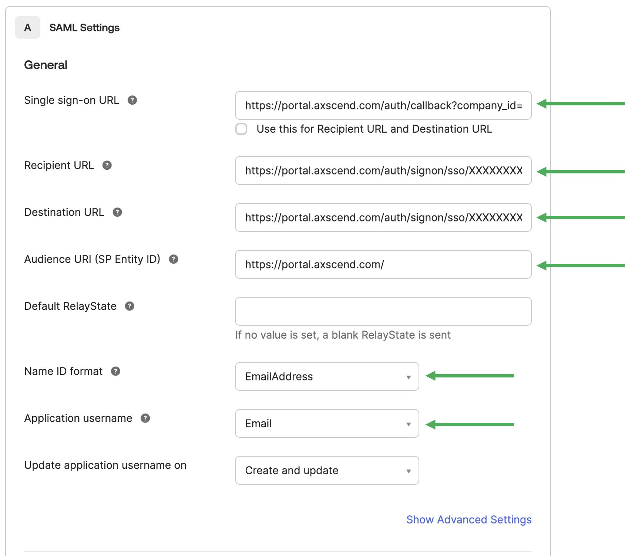Click Show Advanced Settings link
This screenshot has width=635, height=556.
(468, 519)
